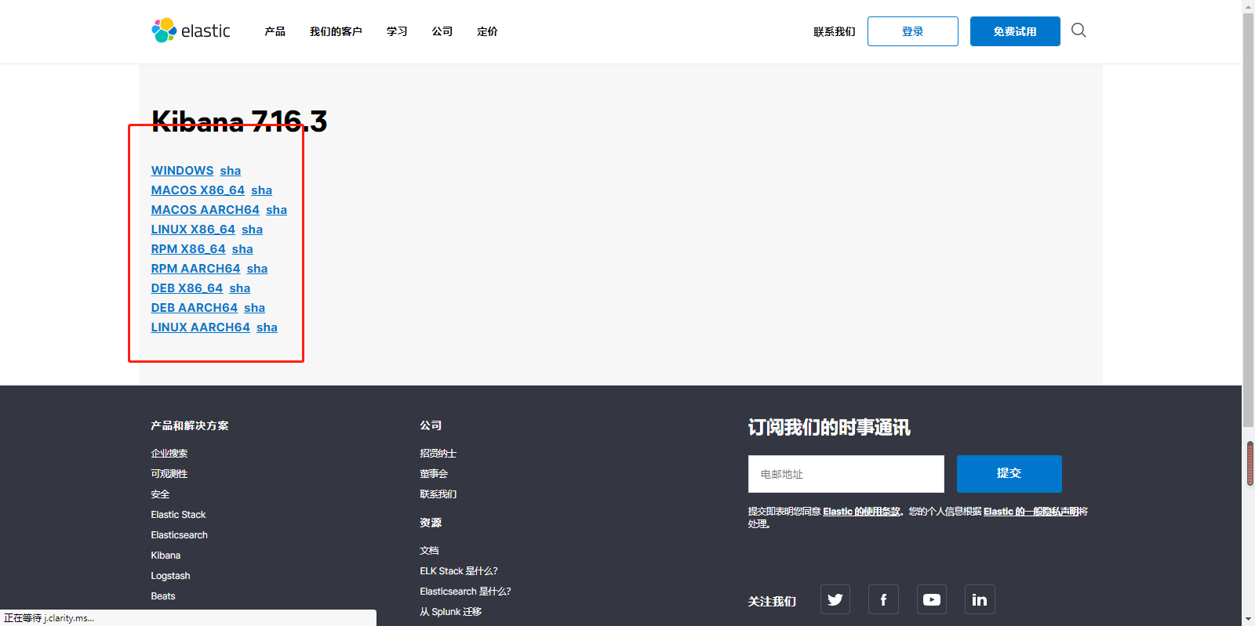Click the 登录 button
The height and width of the screenshot is (626, 1255).
tap(913, 31)
